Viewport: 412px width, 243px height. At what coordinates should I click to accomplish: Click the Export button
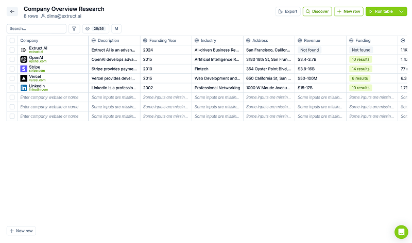coord(288,11)
